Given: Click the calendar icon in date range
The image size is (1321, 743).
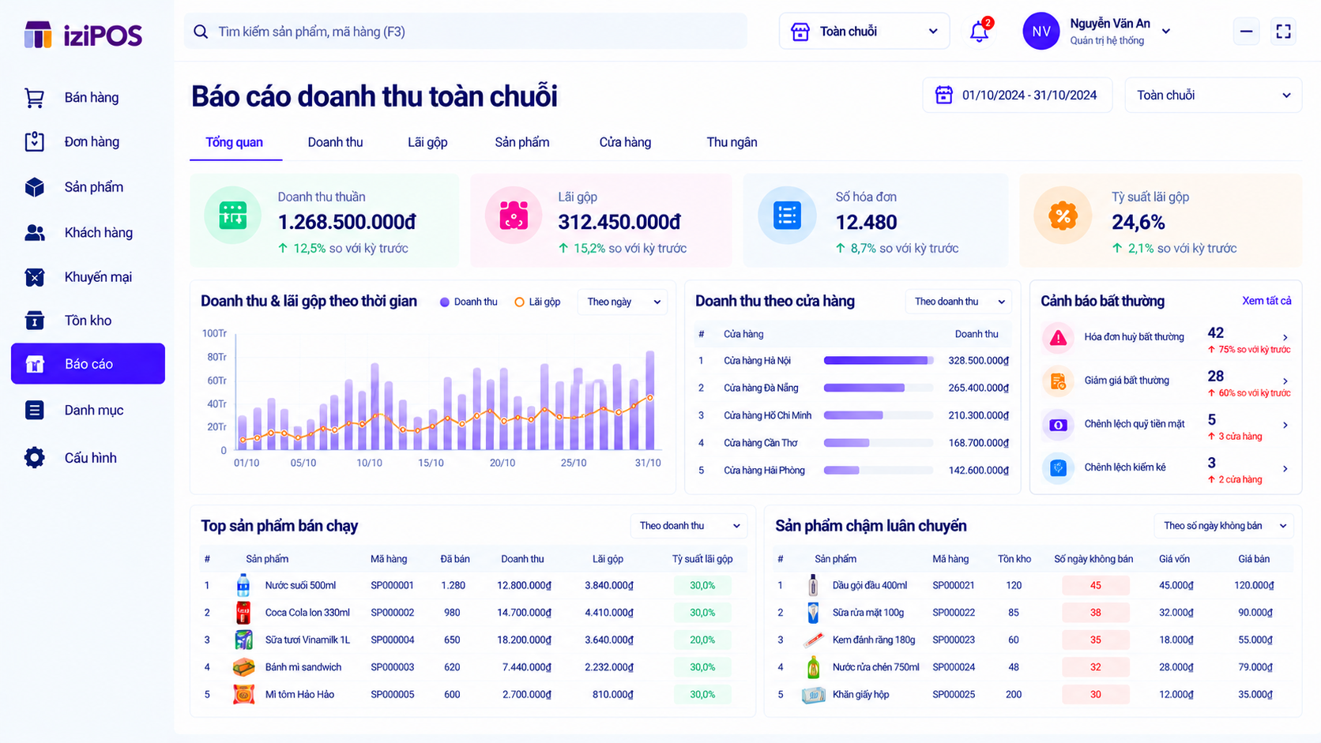Looking at the screenshot, I should (943, 95).
